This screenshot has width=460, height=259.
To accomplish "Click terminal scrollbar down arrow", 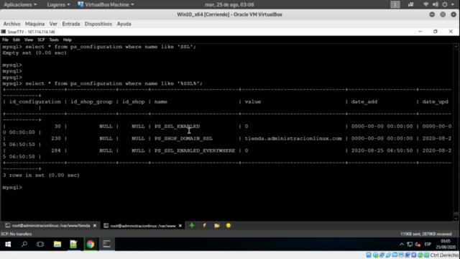I will point(456,218).
